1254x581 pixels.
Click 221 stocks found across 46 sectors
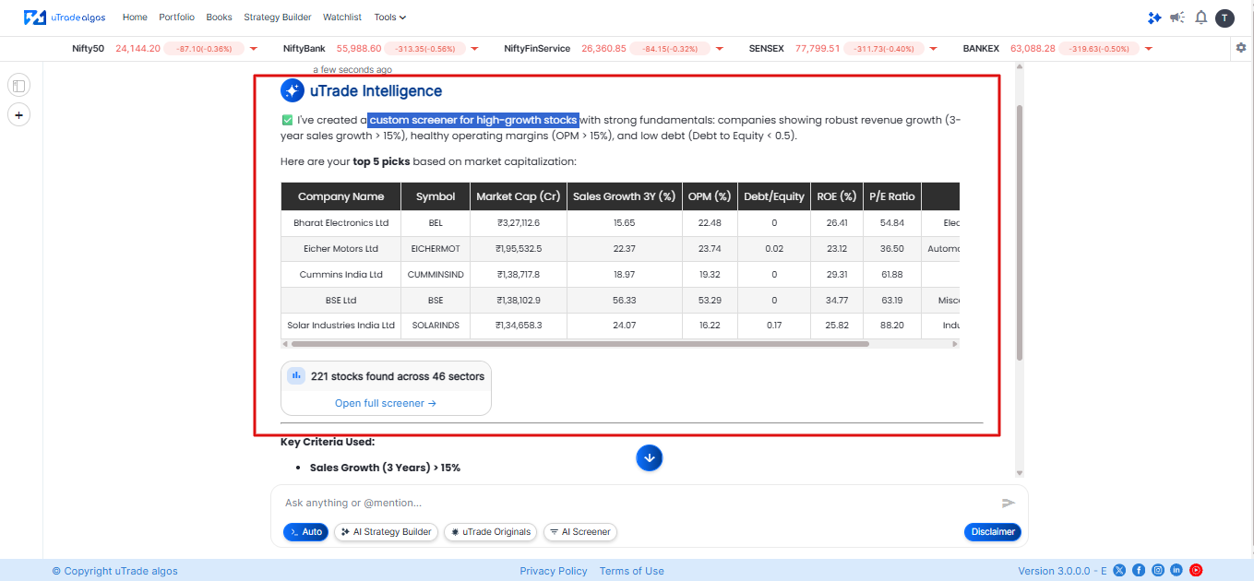click(398, 376)
